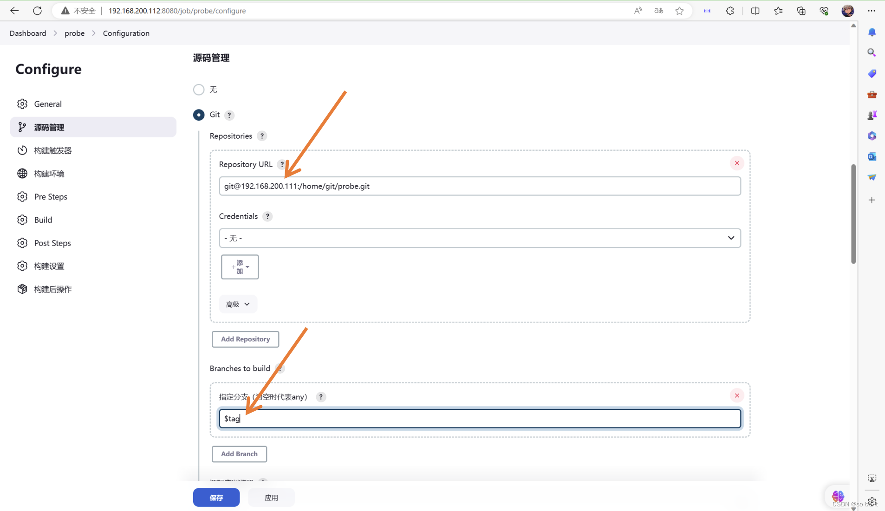Open browser essentials heart icon

(x=824, y=11)
